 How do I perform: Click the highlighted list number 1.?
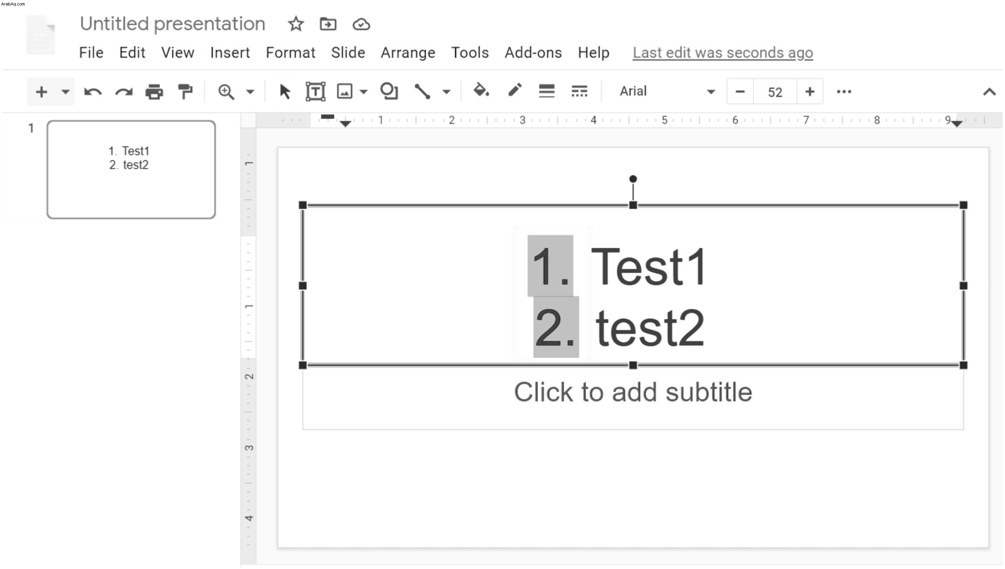point(550,266)
